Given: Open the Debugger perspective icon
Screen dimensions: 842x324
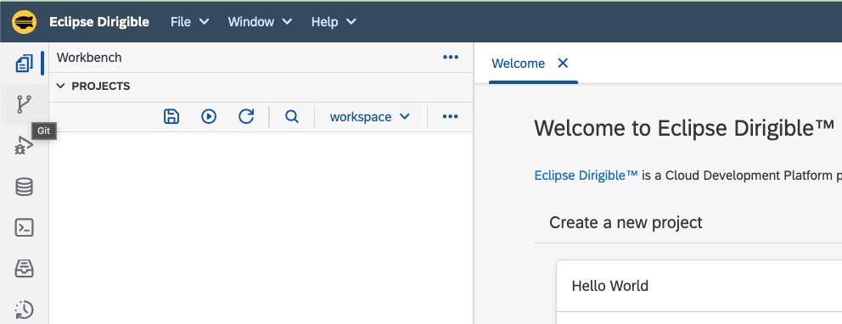Looking at the screenshot, I should pyautogui.click(x=24, y=145).
